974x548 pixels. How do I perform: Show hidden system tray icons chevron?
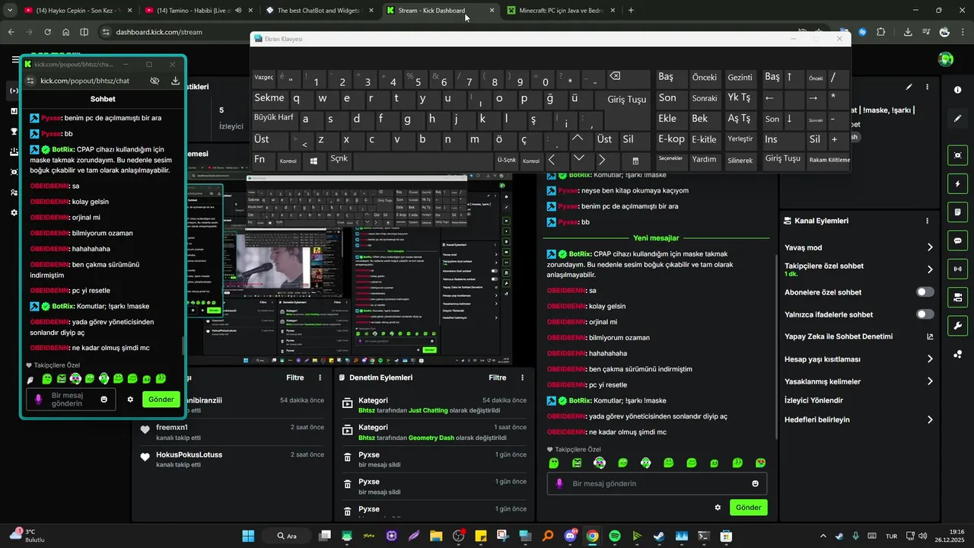click(x=823, y=536)
